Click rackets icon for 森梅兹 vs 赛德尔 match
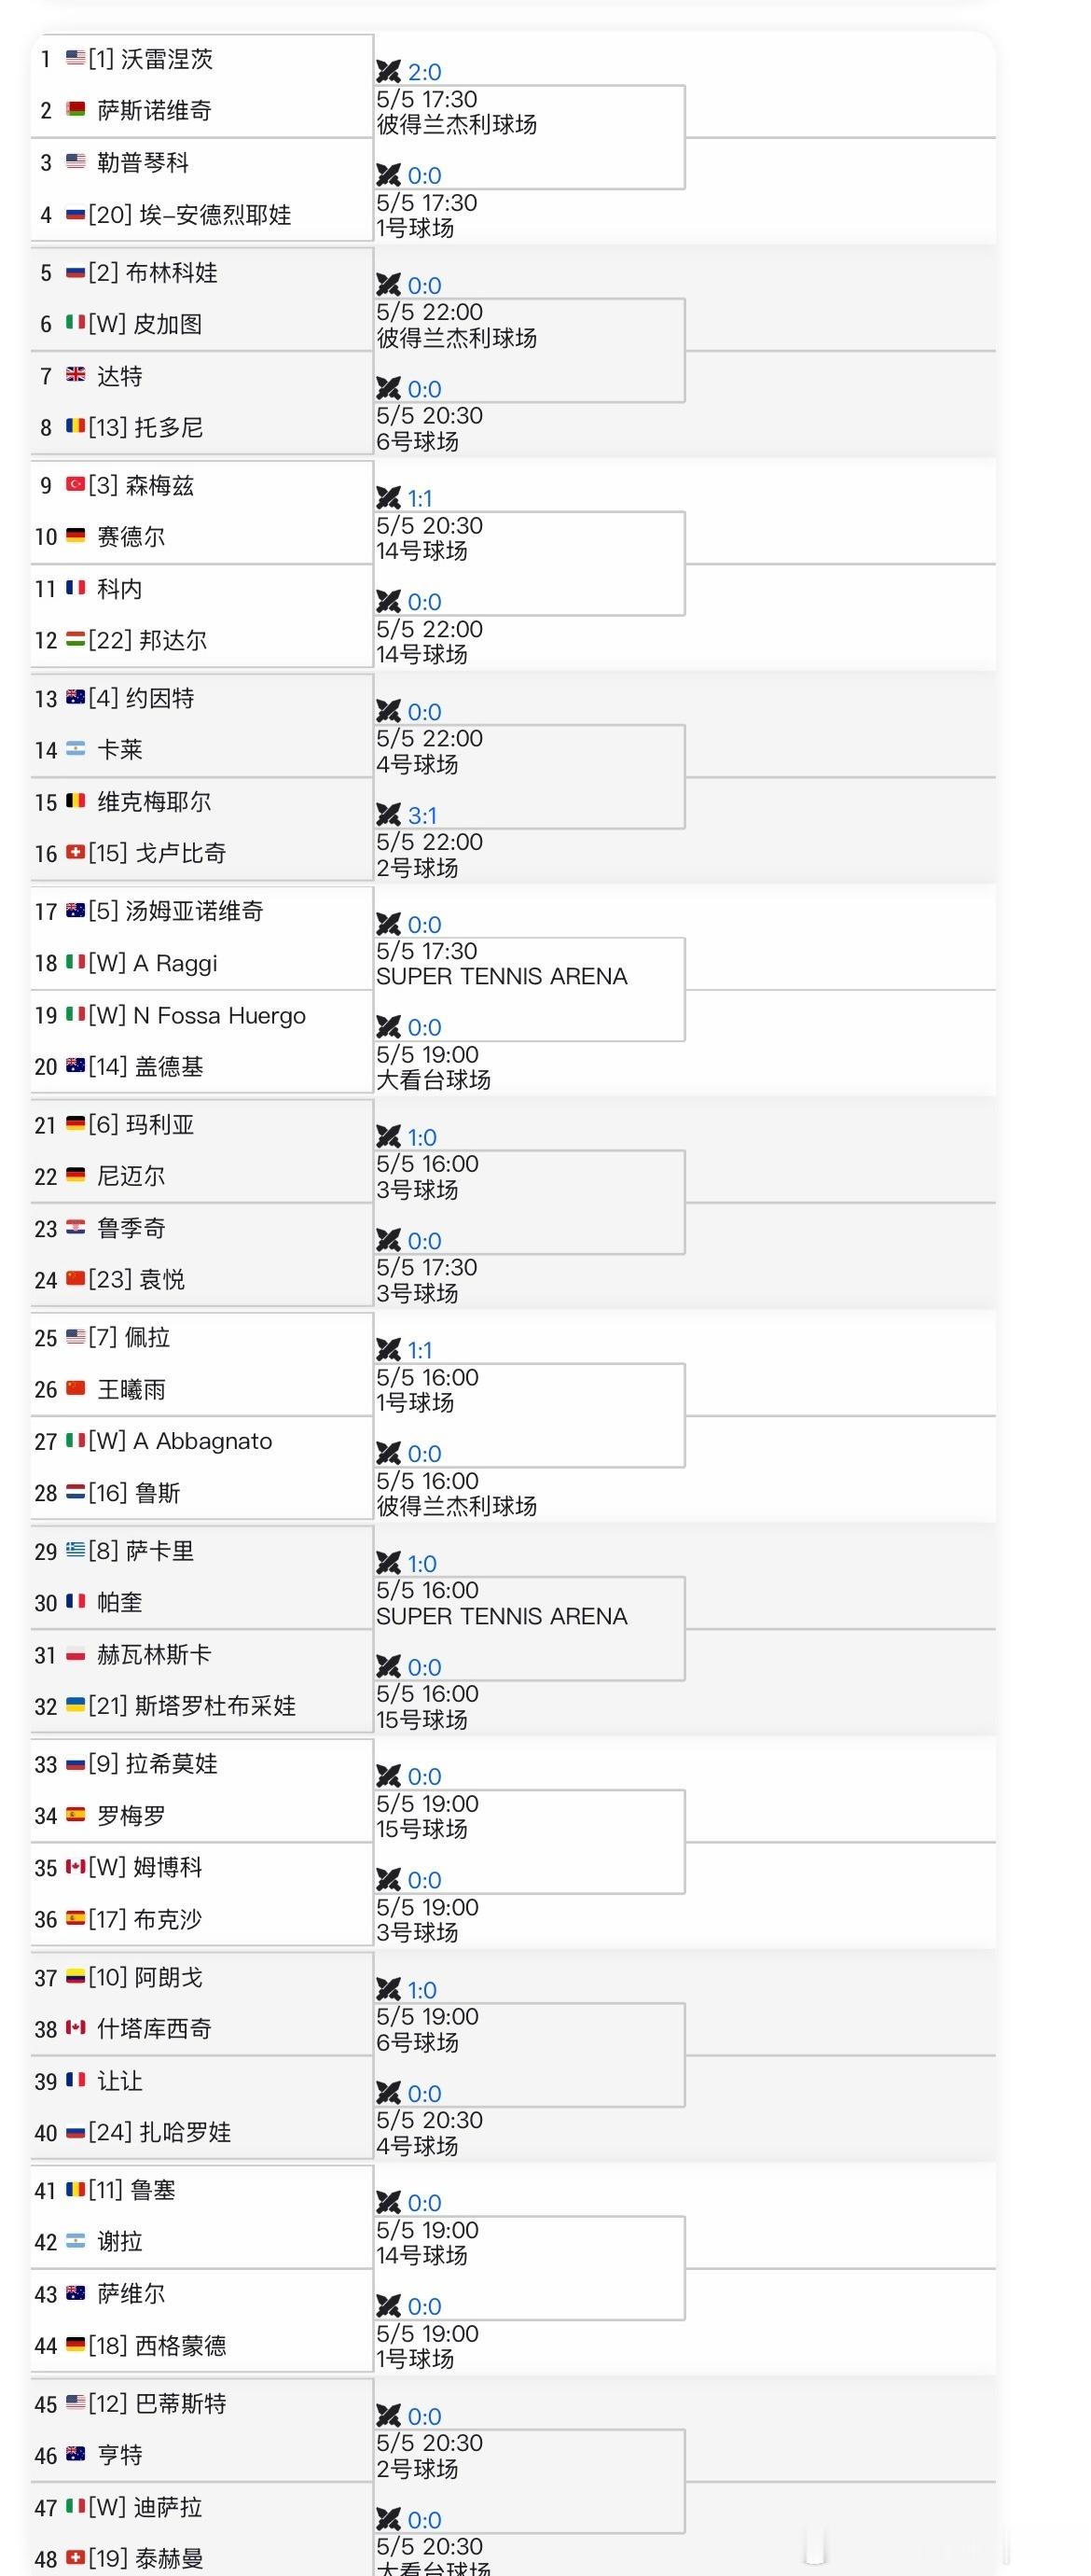This screenshot has height=2576, width=1091. coord(388,498)
